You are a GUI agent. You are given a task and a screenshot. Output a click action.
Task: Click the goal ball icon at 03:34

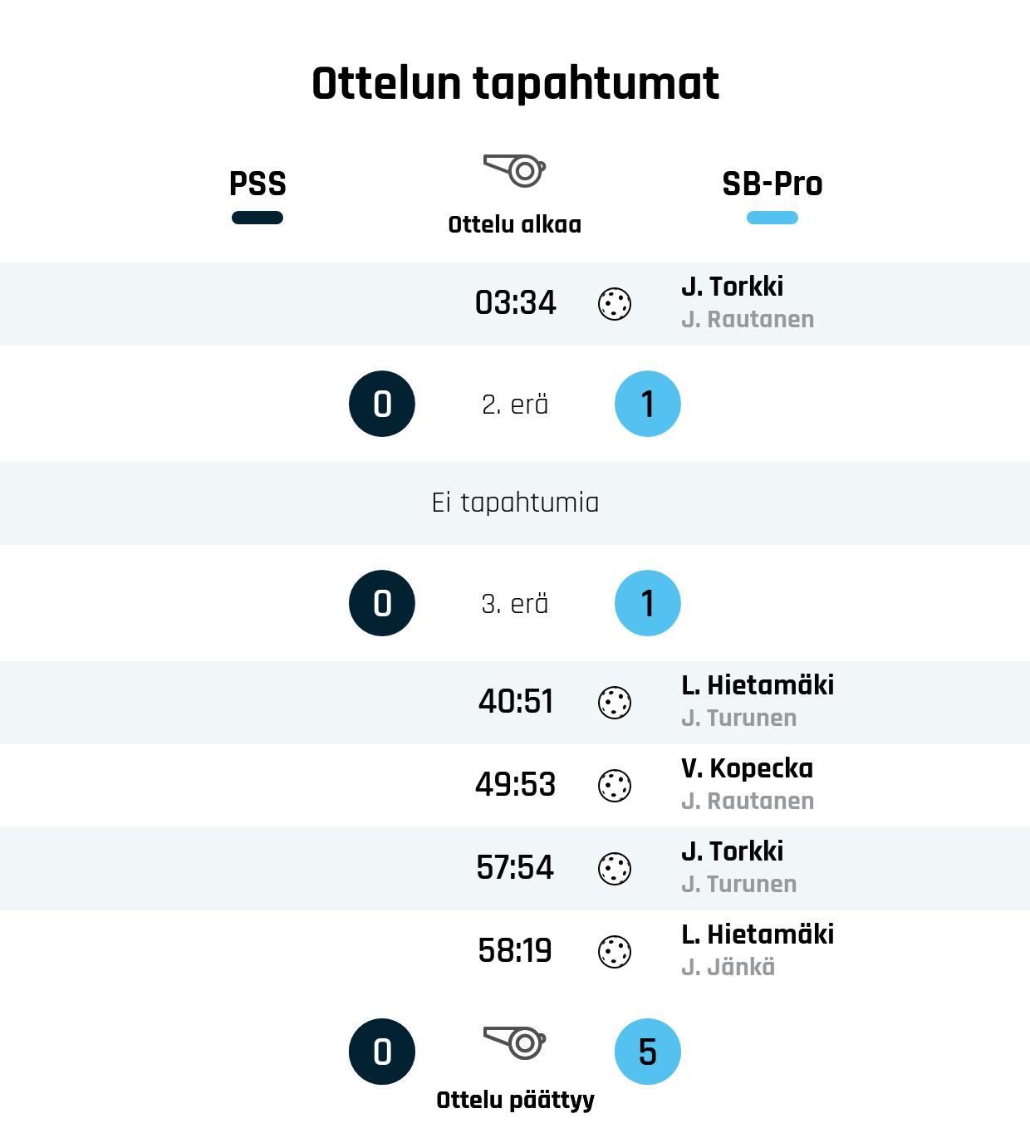tap(615, 304)
